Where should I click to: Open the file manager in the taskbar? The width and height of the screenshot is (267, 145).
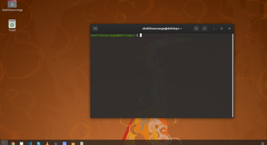21,142
